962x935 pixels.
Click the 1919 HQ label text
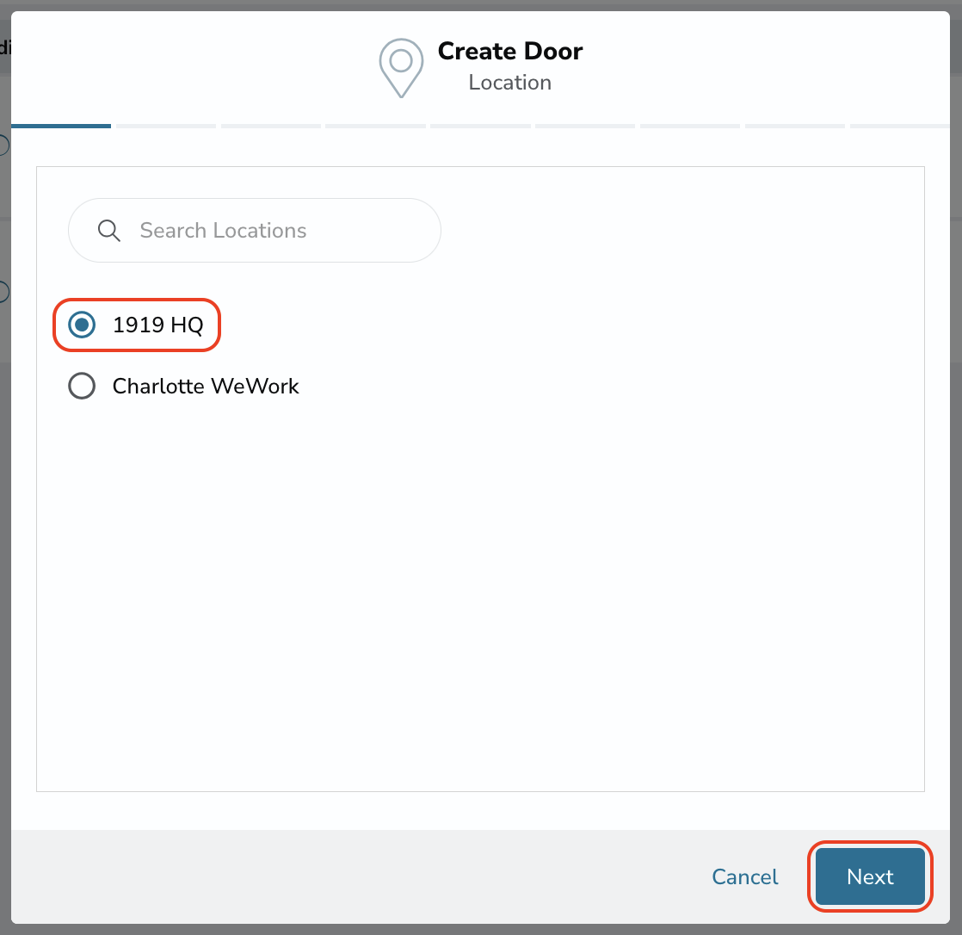[x=157, y=325]
